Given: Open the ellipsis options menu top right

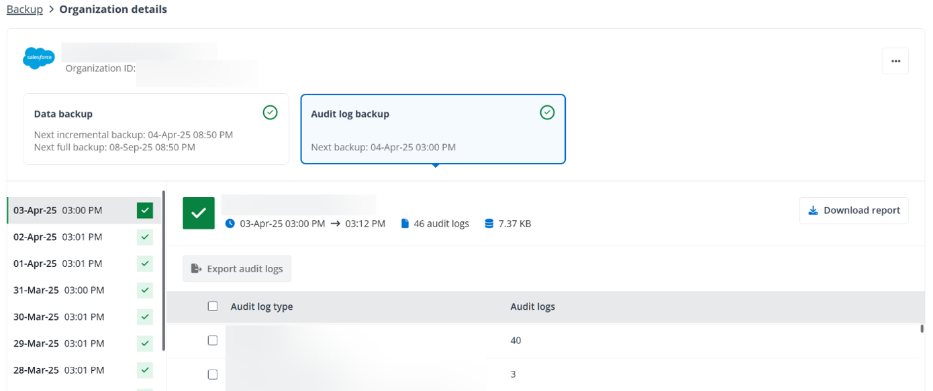Looking at the screenshot, I should click(x=895, y=61).
